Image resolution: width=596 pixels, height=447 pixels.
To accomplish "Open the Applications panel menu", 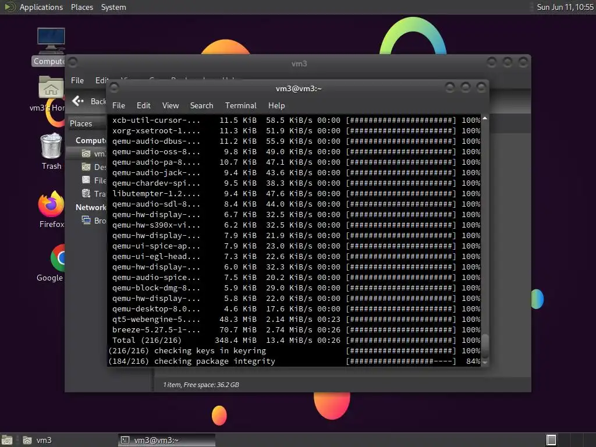I will (41, 7).
